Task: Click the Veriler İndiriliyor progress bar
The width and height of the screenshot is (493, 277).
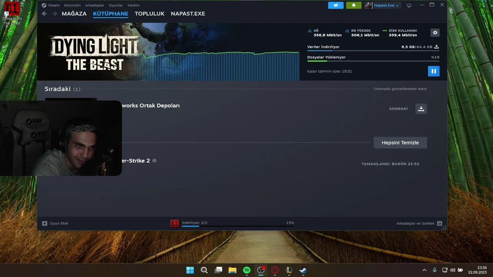Action: [x=373, y=51]
